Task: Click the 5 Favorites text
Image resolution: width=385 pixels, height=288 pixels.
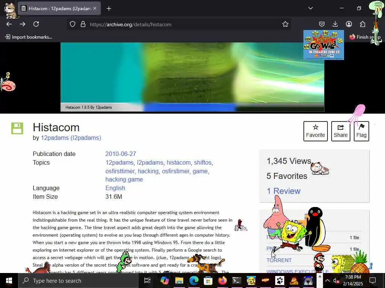Action: (x=287, y=176)
